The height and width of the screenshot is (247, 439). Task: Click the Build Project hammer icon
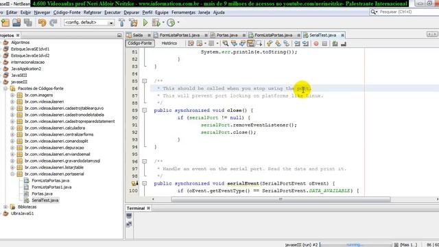122,23
